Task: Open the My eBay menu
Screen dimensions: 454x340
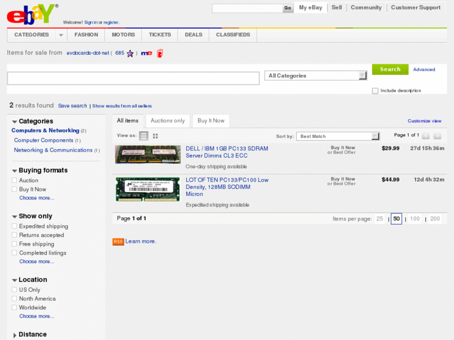Action: [x=310, y=7]
